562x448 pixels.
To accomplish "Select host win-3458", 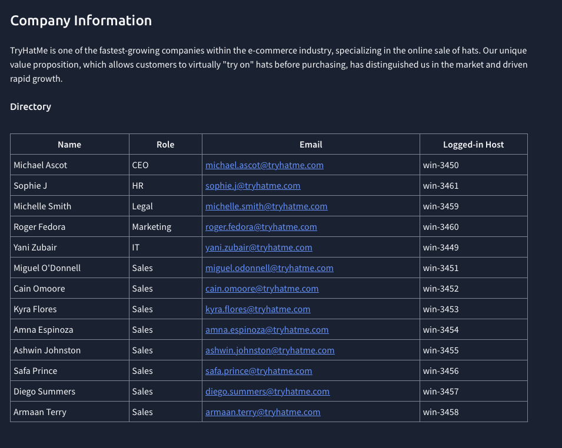I will click(x=441, y=412).
